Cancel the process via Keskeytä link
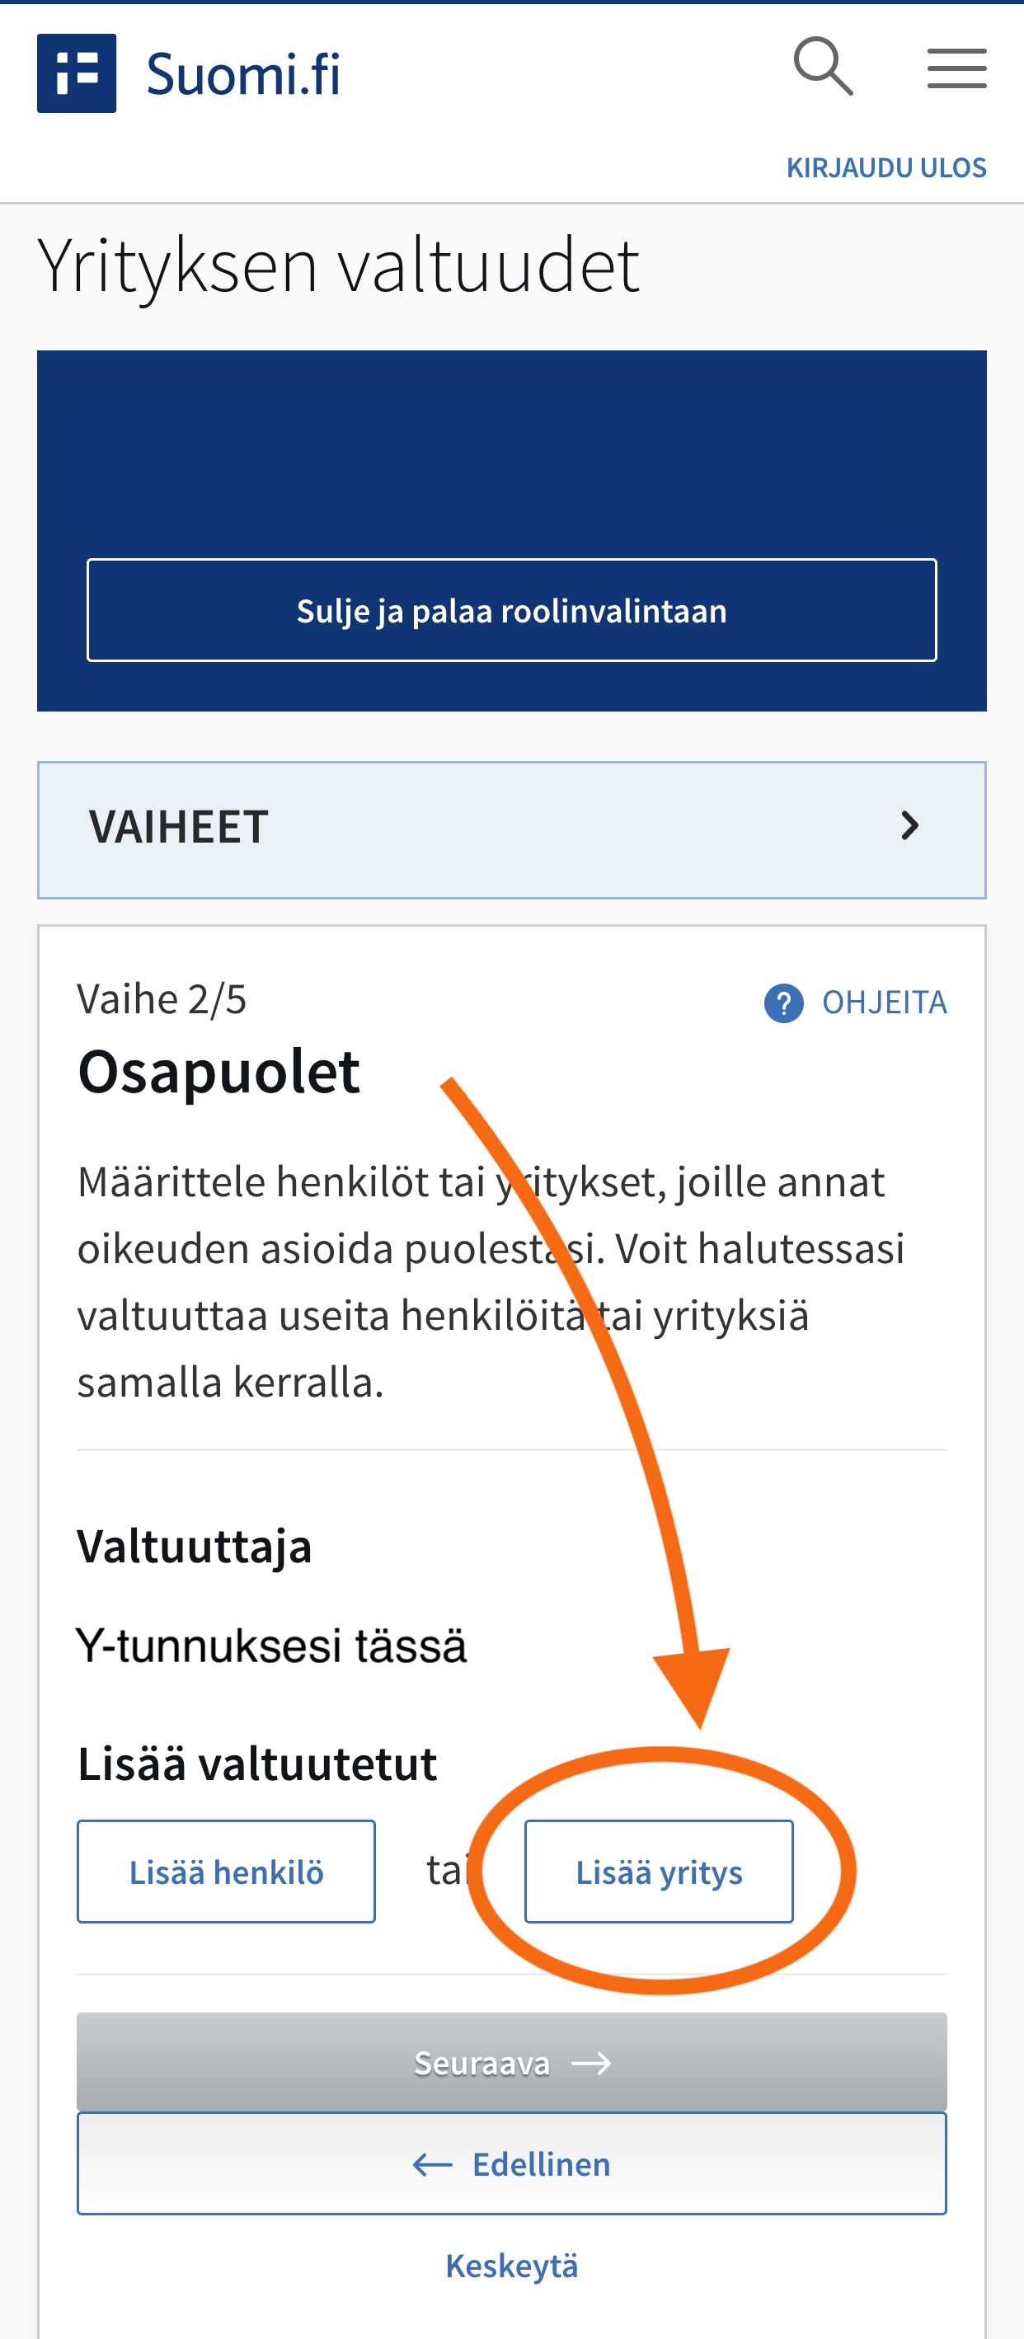The height and width of the screenshot is (2339, 1024). coord(512,2266)
